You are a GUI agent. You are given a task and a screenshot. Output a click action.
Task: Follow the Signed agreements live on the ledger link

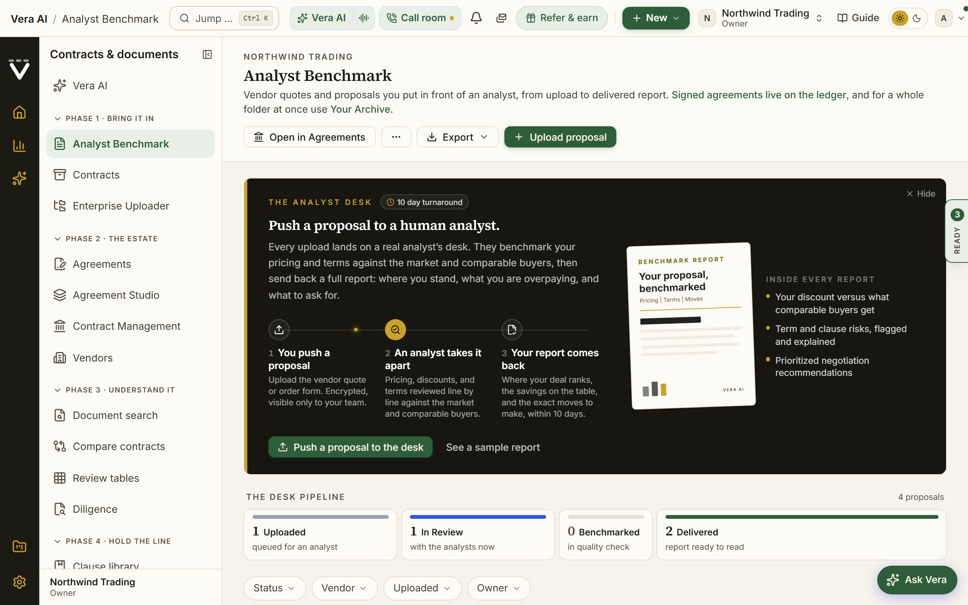(759, 95)
